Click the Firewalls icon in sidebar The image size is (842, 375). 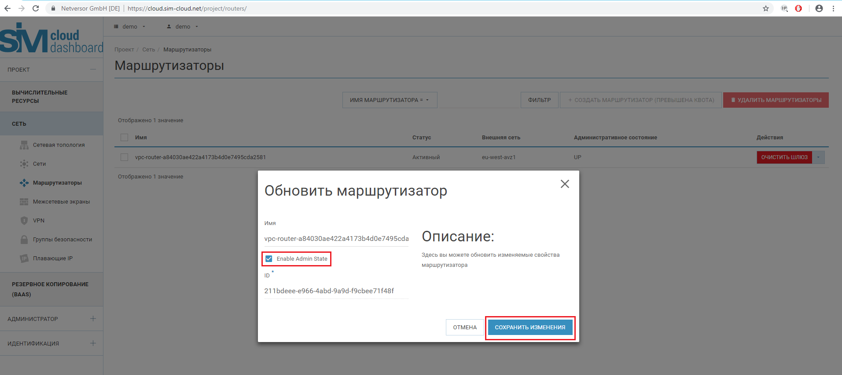[24, 202]
